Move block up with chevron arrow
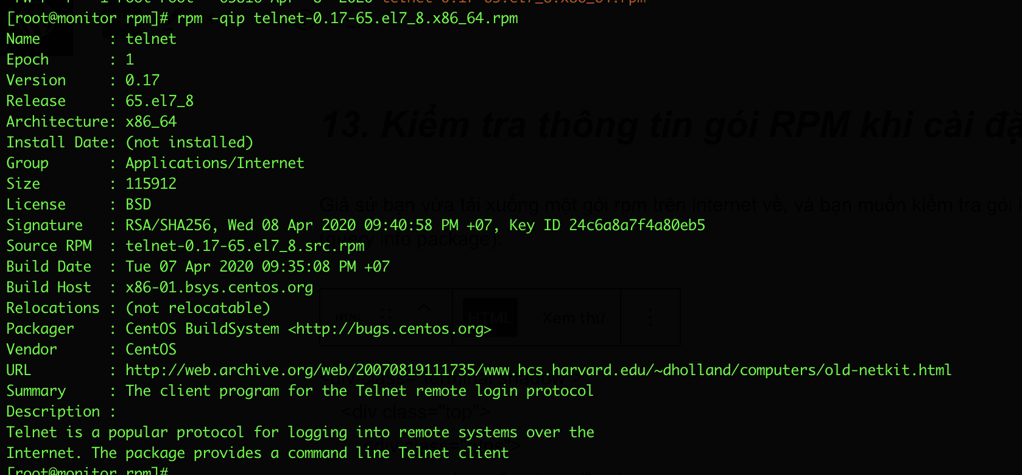Viewport: 1022px width, 475px height. [x=424, y=308]
